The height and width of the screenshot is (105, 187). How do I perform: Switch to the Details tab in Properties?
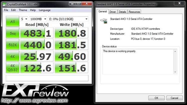[x=122, y=12]
